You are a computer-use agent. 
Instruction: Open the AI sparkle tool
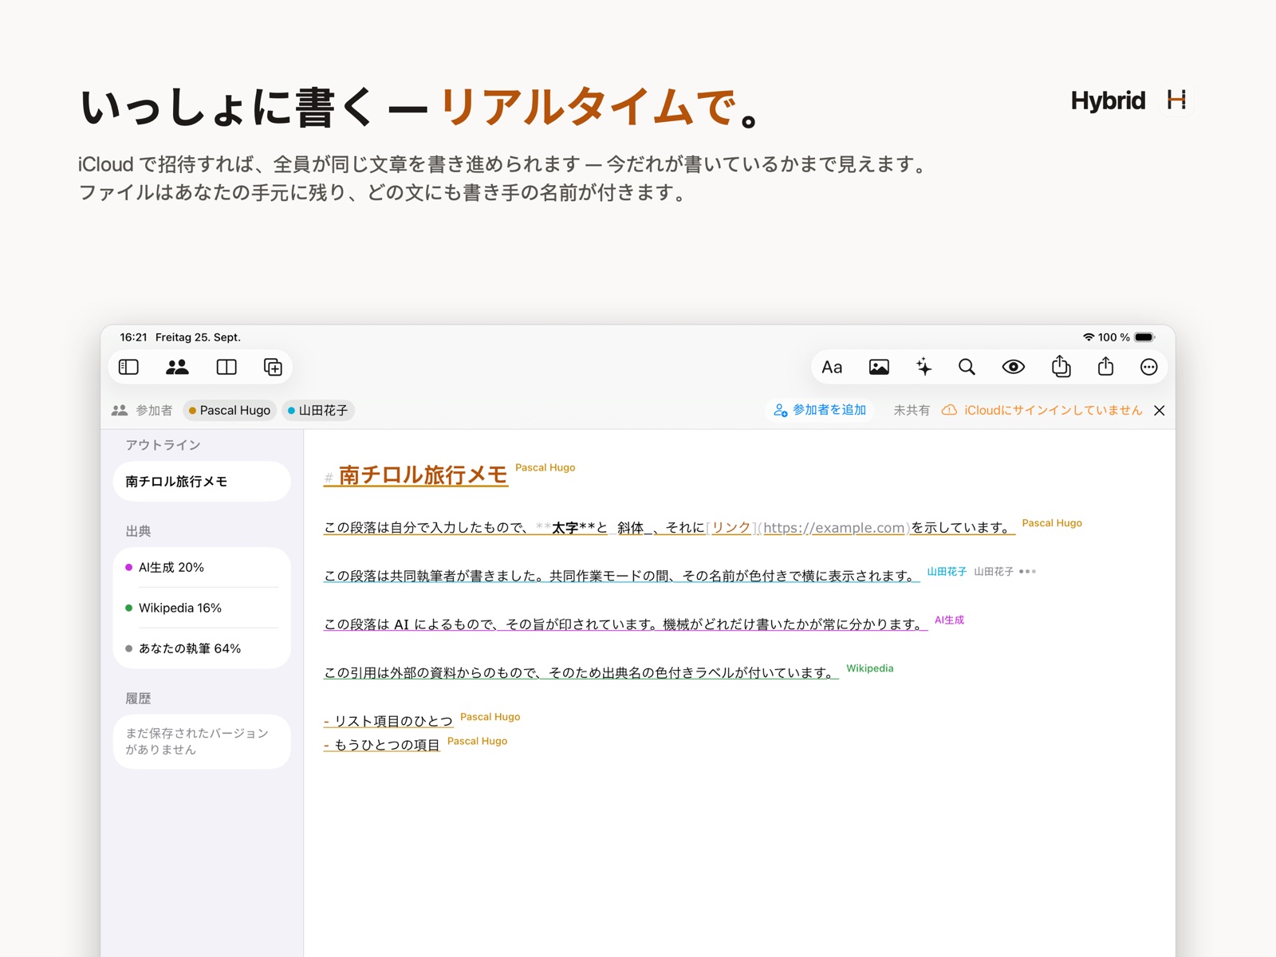[x=924, y=367]
